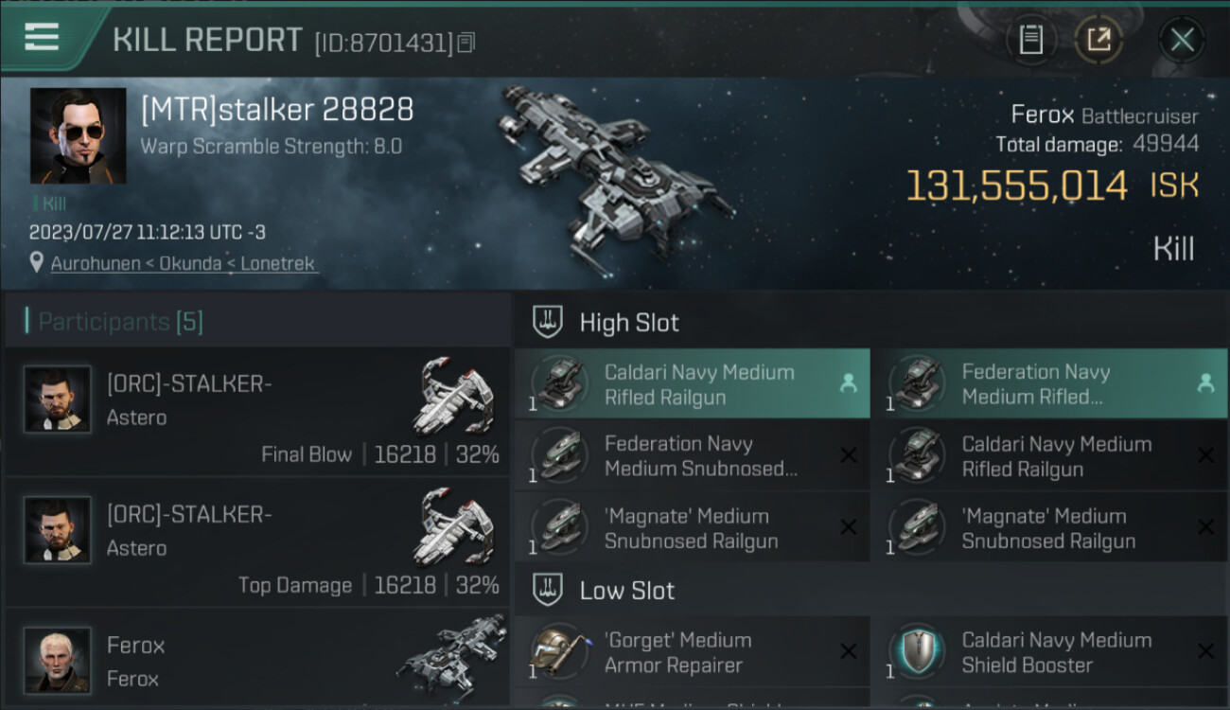Select the Ferox participant portrait
This screenshot has height=710, width=1230.
pyautogui.click(x=58, y=659)
